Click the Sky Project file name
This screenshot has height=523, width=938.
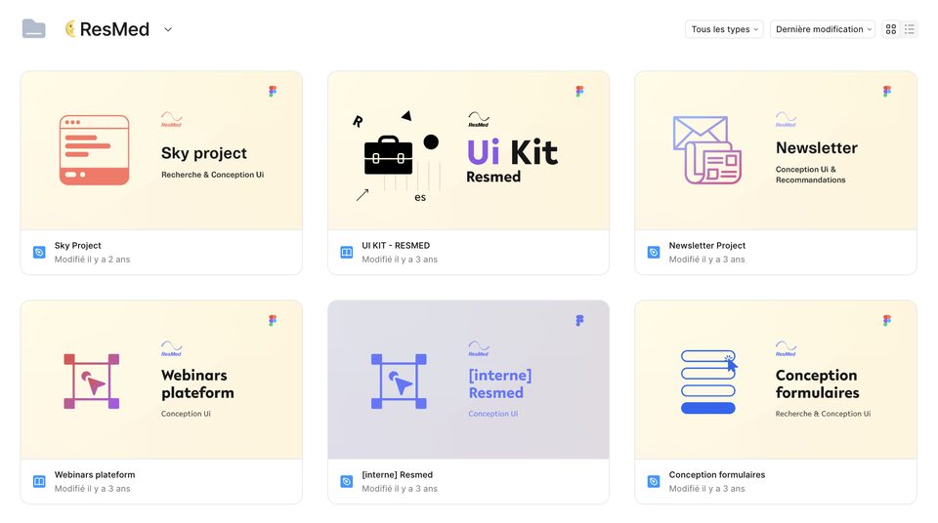[78, 245]
